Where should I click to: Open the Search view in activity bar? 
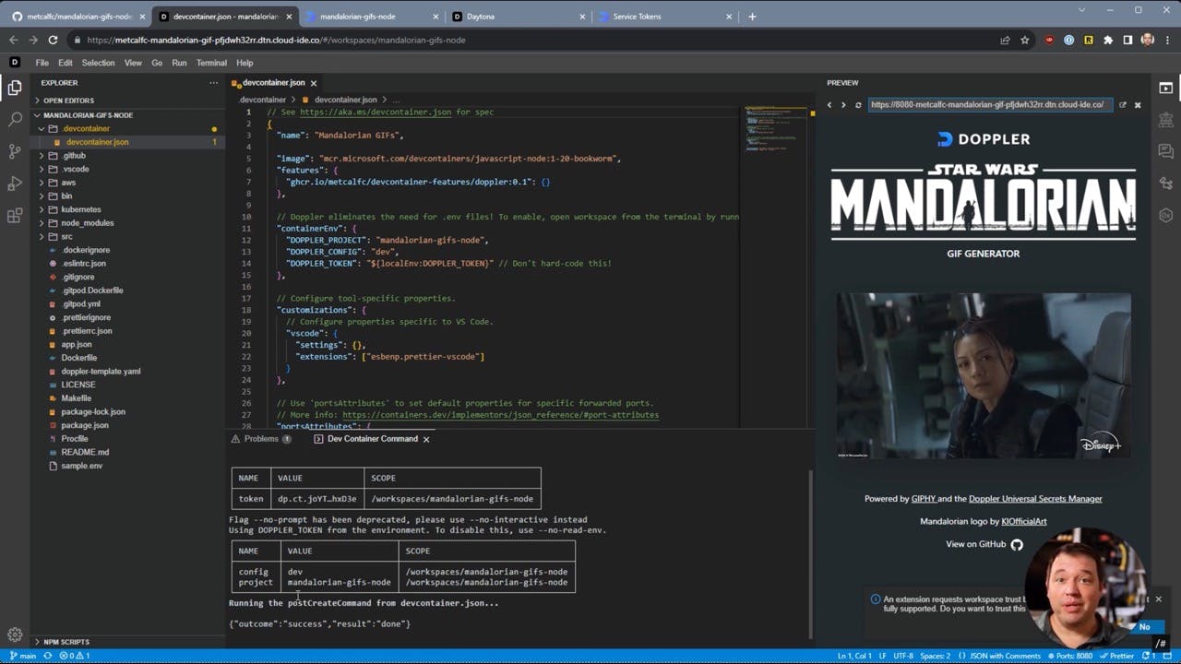point(15,119)
